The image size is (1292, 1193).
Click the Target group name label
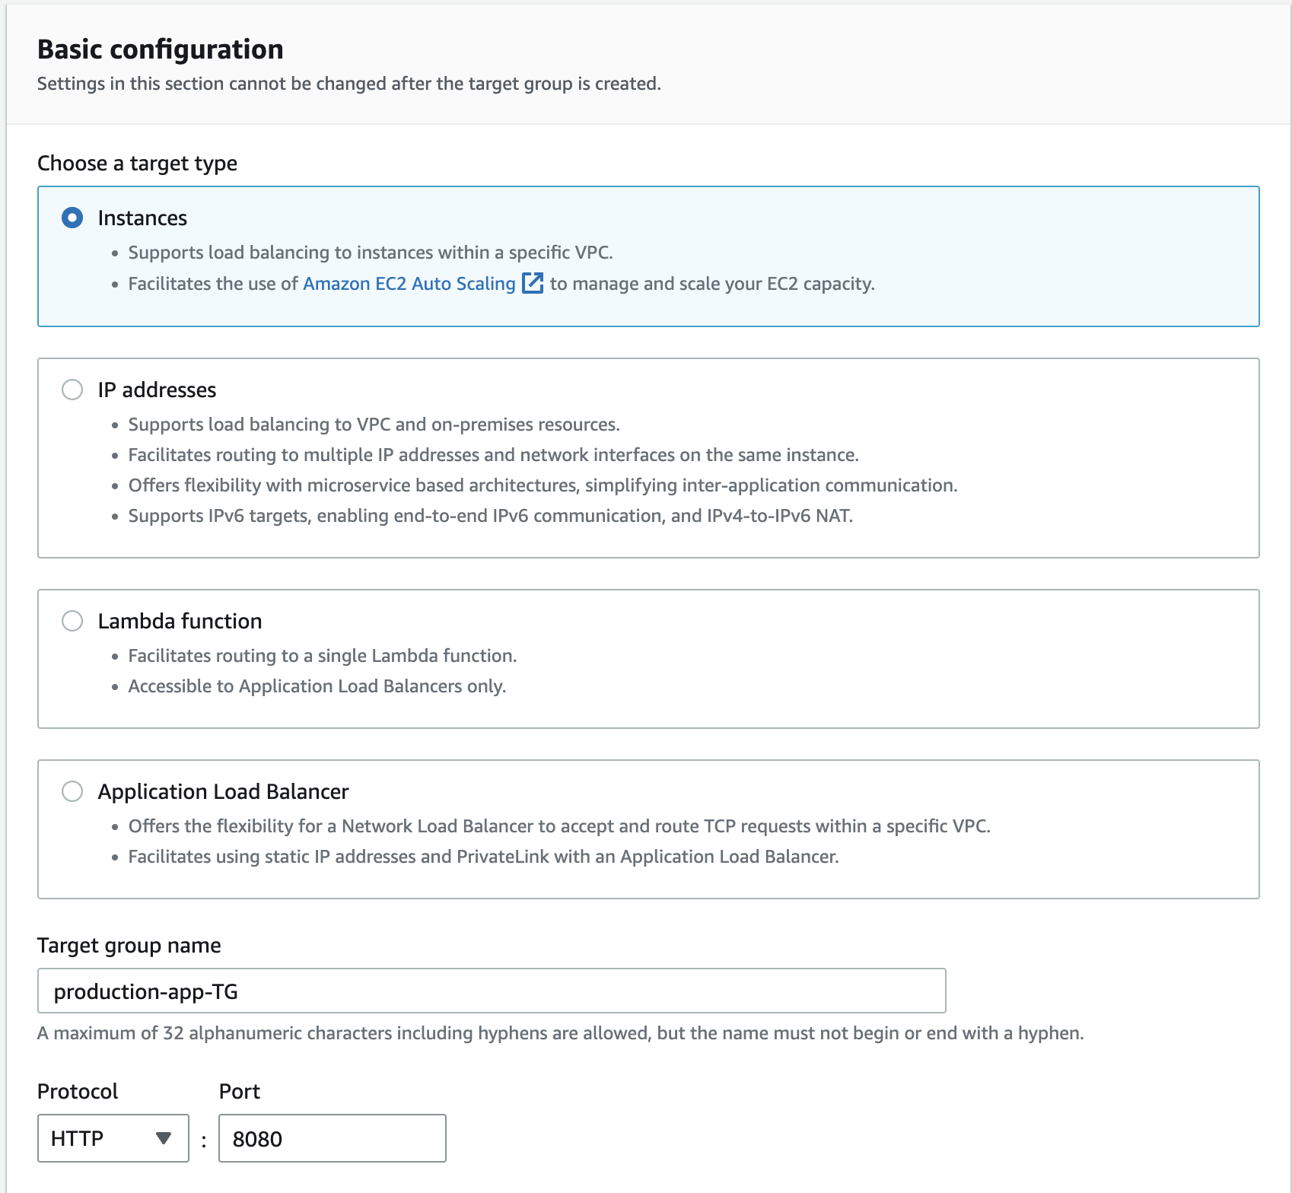(x=129, y=946)
